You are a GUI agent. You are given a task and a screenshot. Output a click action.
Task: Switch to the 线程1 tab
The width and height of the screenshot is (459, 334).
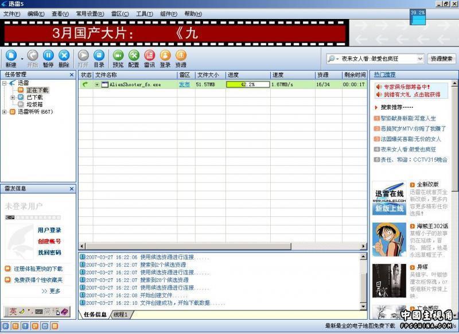(120, 314)
